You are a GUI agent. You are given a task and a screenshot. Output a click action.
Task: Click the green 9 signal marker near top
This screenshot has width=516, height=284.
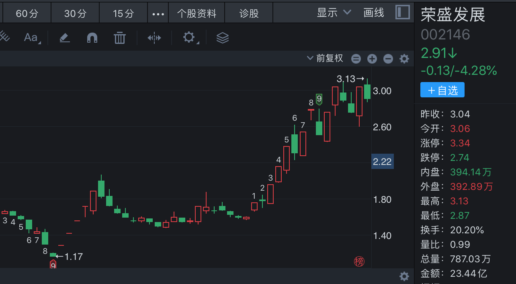(319, 99)
